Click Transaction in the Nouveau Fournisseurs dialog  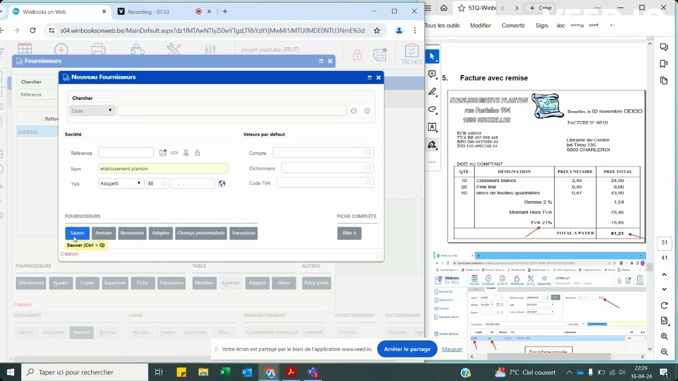(x=244, y=233)
